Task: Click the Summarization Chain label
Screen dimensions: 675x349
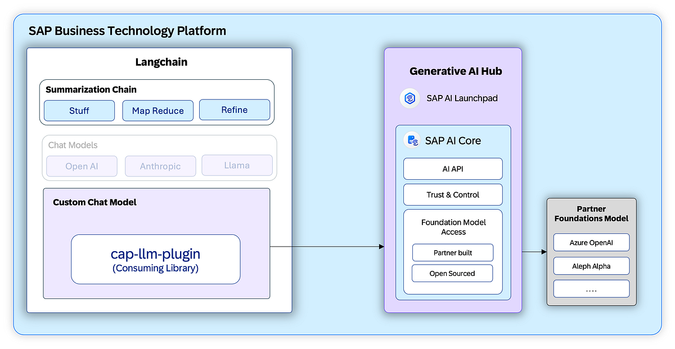Action: (91, 89)
